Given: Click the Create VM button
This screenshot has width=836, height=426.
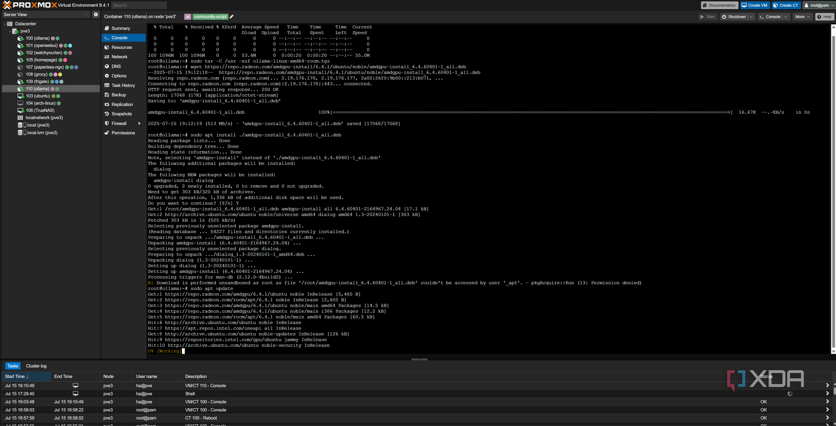Looking at the screenshot, I should (754, 5).
